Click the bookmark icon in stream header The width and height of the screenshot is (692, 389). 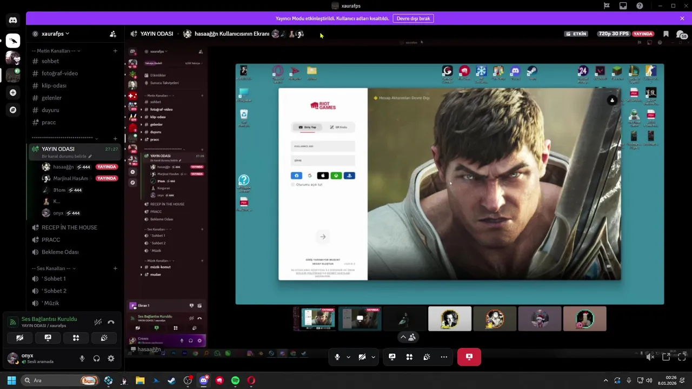tap(666, 33)
